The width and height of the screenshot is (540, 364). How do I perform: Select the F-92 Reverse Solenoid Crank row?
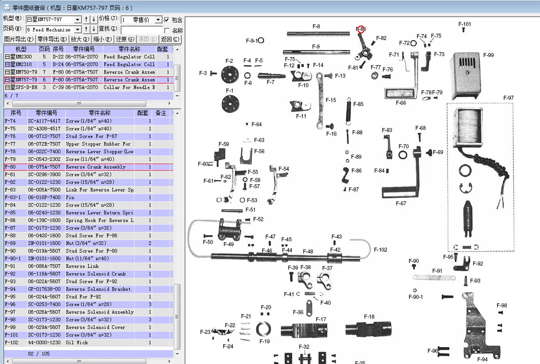(89, 274)
